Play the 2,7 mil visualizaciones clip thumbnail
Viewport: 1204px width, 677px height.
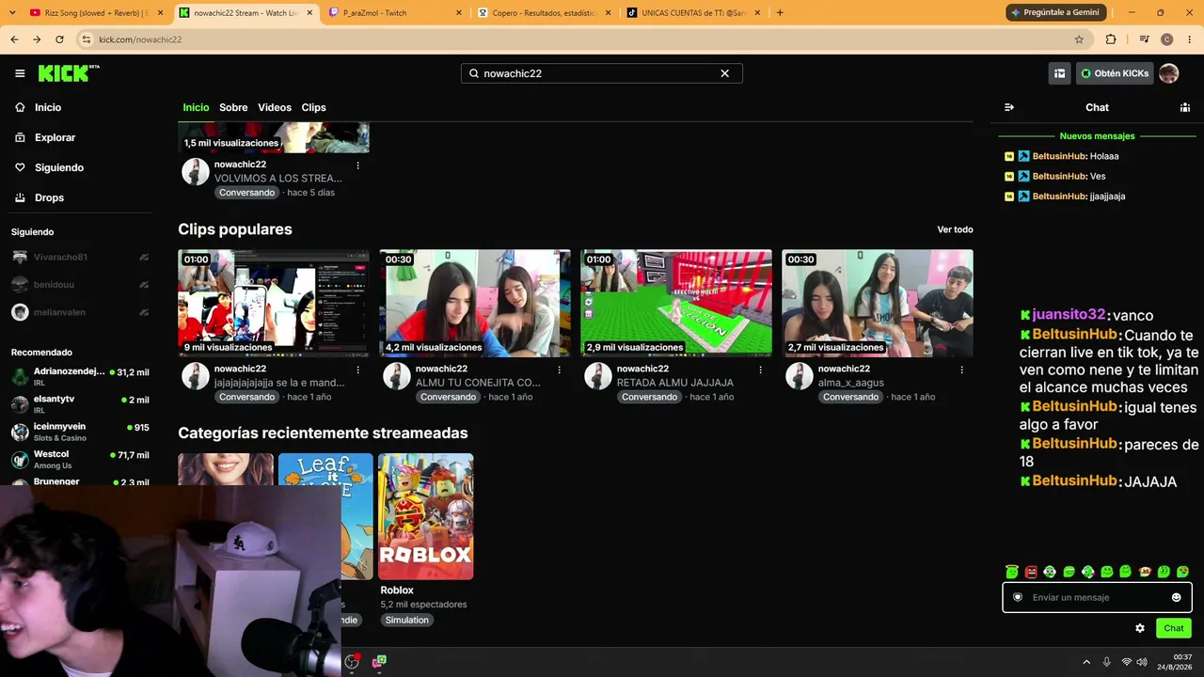click(x=878, y=303)
